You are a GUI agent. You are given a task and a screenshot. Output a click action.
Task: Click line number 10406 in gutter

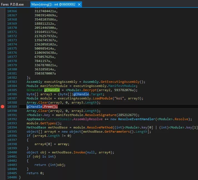pos(12,177)
